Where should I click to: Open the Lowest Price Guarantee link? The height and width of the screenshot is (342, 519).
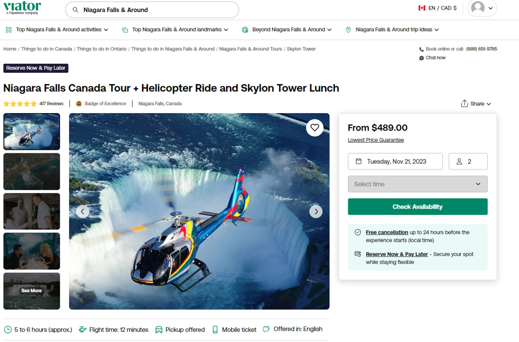tap(376, 140)
